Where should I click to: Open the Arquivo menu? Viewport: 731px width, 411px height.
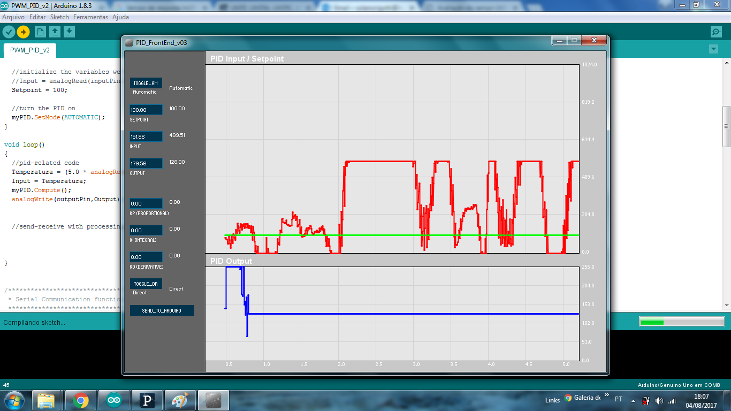[13, 17]
